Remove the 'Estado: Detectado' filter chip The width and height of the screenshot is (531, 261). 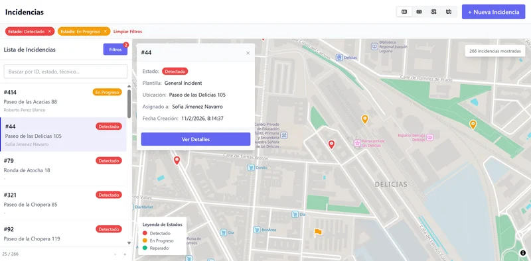[49, 31]
